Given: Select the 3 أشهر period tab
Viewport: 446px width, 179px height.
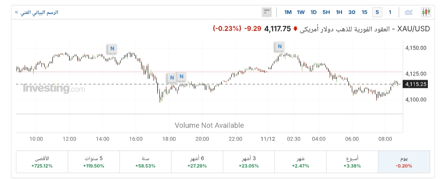Looking at the screenshot, I should tap(249, 162).
